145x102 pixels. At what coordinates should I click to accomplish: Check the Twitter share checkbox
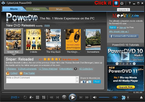tap(87, 82)
